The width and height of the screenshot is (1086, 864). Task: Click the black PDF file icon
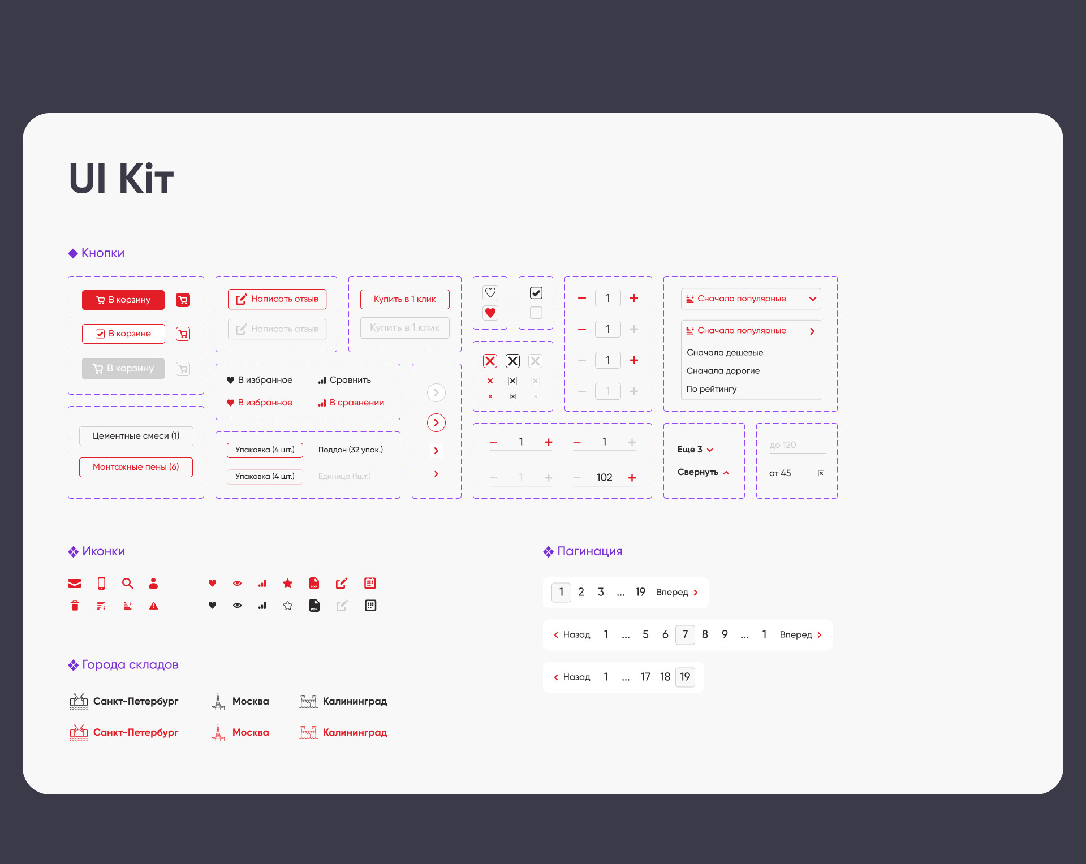[314, 606]
